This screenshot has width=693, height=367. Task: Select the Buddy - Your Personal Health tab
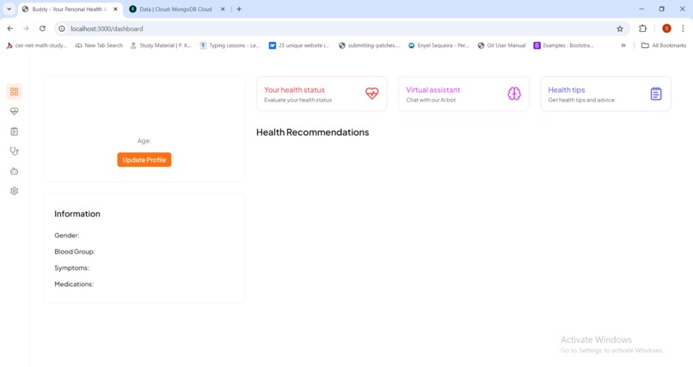[70, 9]
